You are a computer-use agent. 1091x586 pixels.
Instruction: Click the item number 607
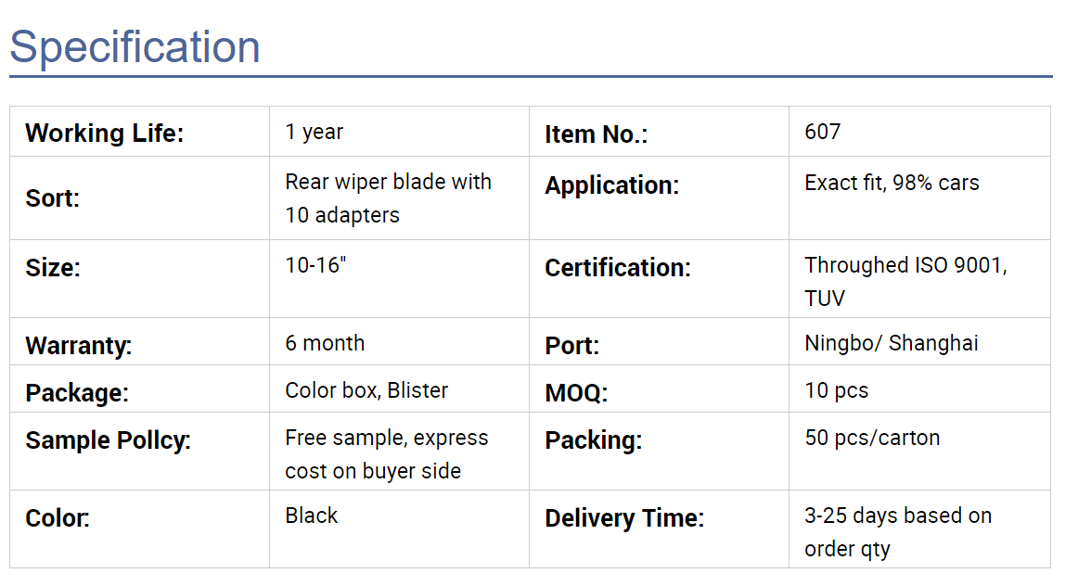tap(822, 132)
